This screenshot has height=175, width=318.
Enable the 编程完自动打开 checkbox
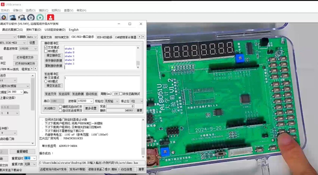[61, 107]
